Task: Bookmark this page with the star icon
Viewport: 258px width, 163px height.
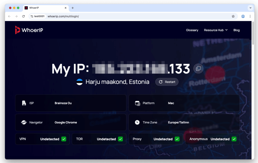Action: click(233, 16)
